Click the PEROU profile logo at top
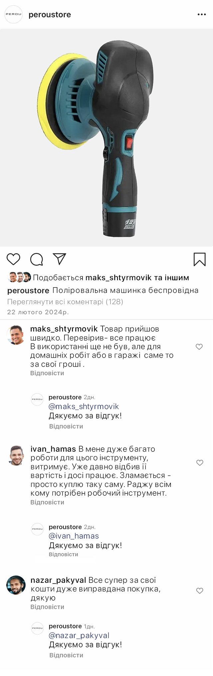 click(13, 15)
